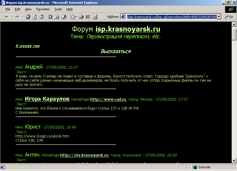Click the date '07/06/2000, 21:27'

click(x=62, y=67)
